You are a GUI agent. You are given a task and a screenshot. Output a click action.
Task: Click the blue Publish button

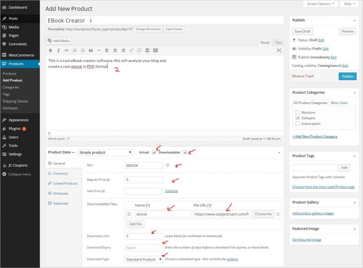pyautogui.click(x=347, y=76)
